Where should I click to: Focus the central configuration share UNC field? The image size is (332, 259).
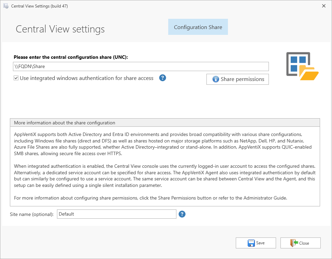pyautogui.click(x=141, y=67)
